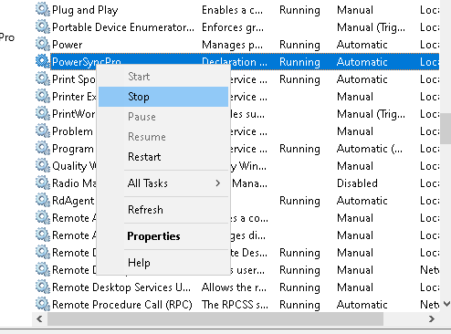Choose Restart from the context menu
The height and width of the screenshot is (334, 451).
[x=163, y=157]
